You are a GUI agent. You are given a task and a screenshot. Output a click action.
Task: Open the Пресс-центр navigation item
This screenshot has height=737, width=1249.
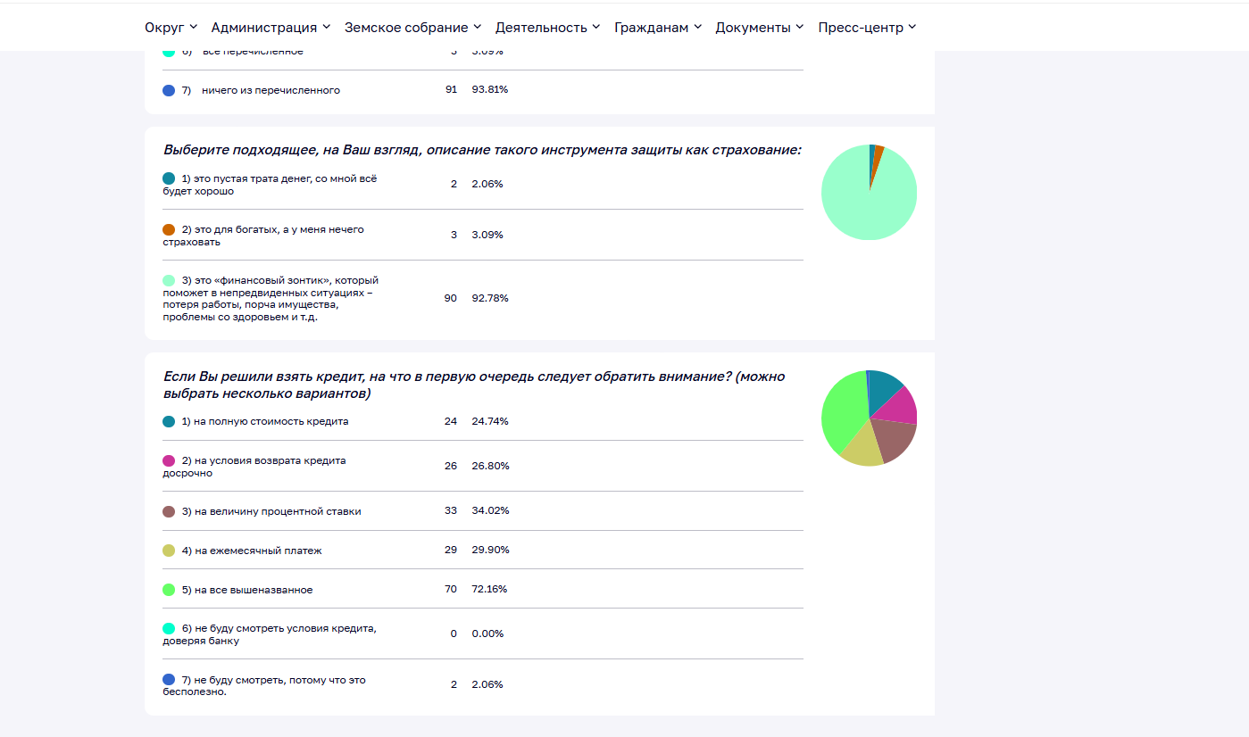(867, 28)
